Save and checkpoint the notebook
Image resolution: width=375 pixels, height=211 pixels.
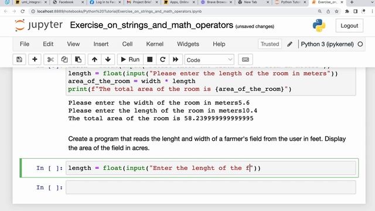pos(19,60)
